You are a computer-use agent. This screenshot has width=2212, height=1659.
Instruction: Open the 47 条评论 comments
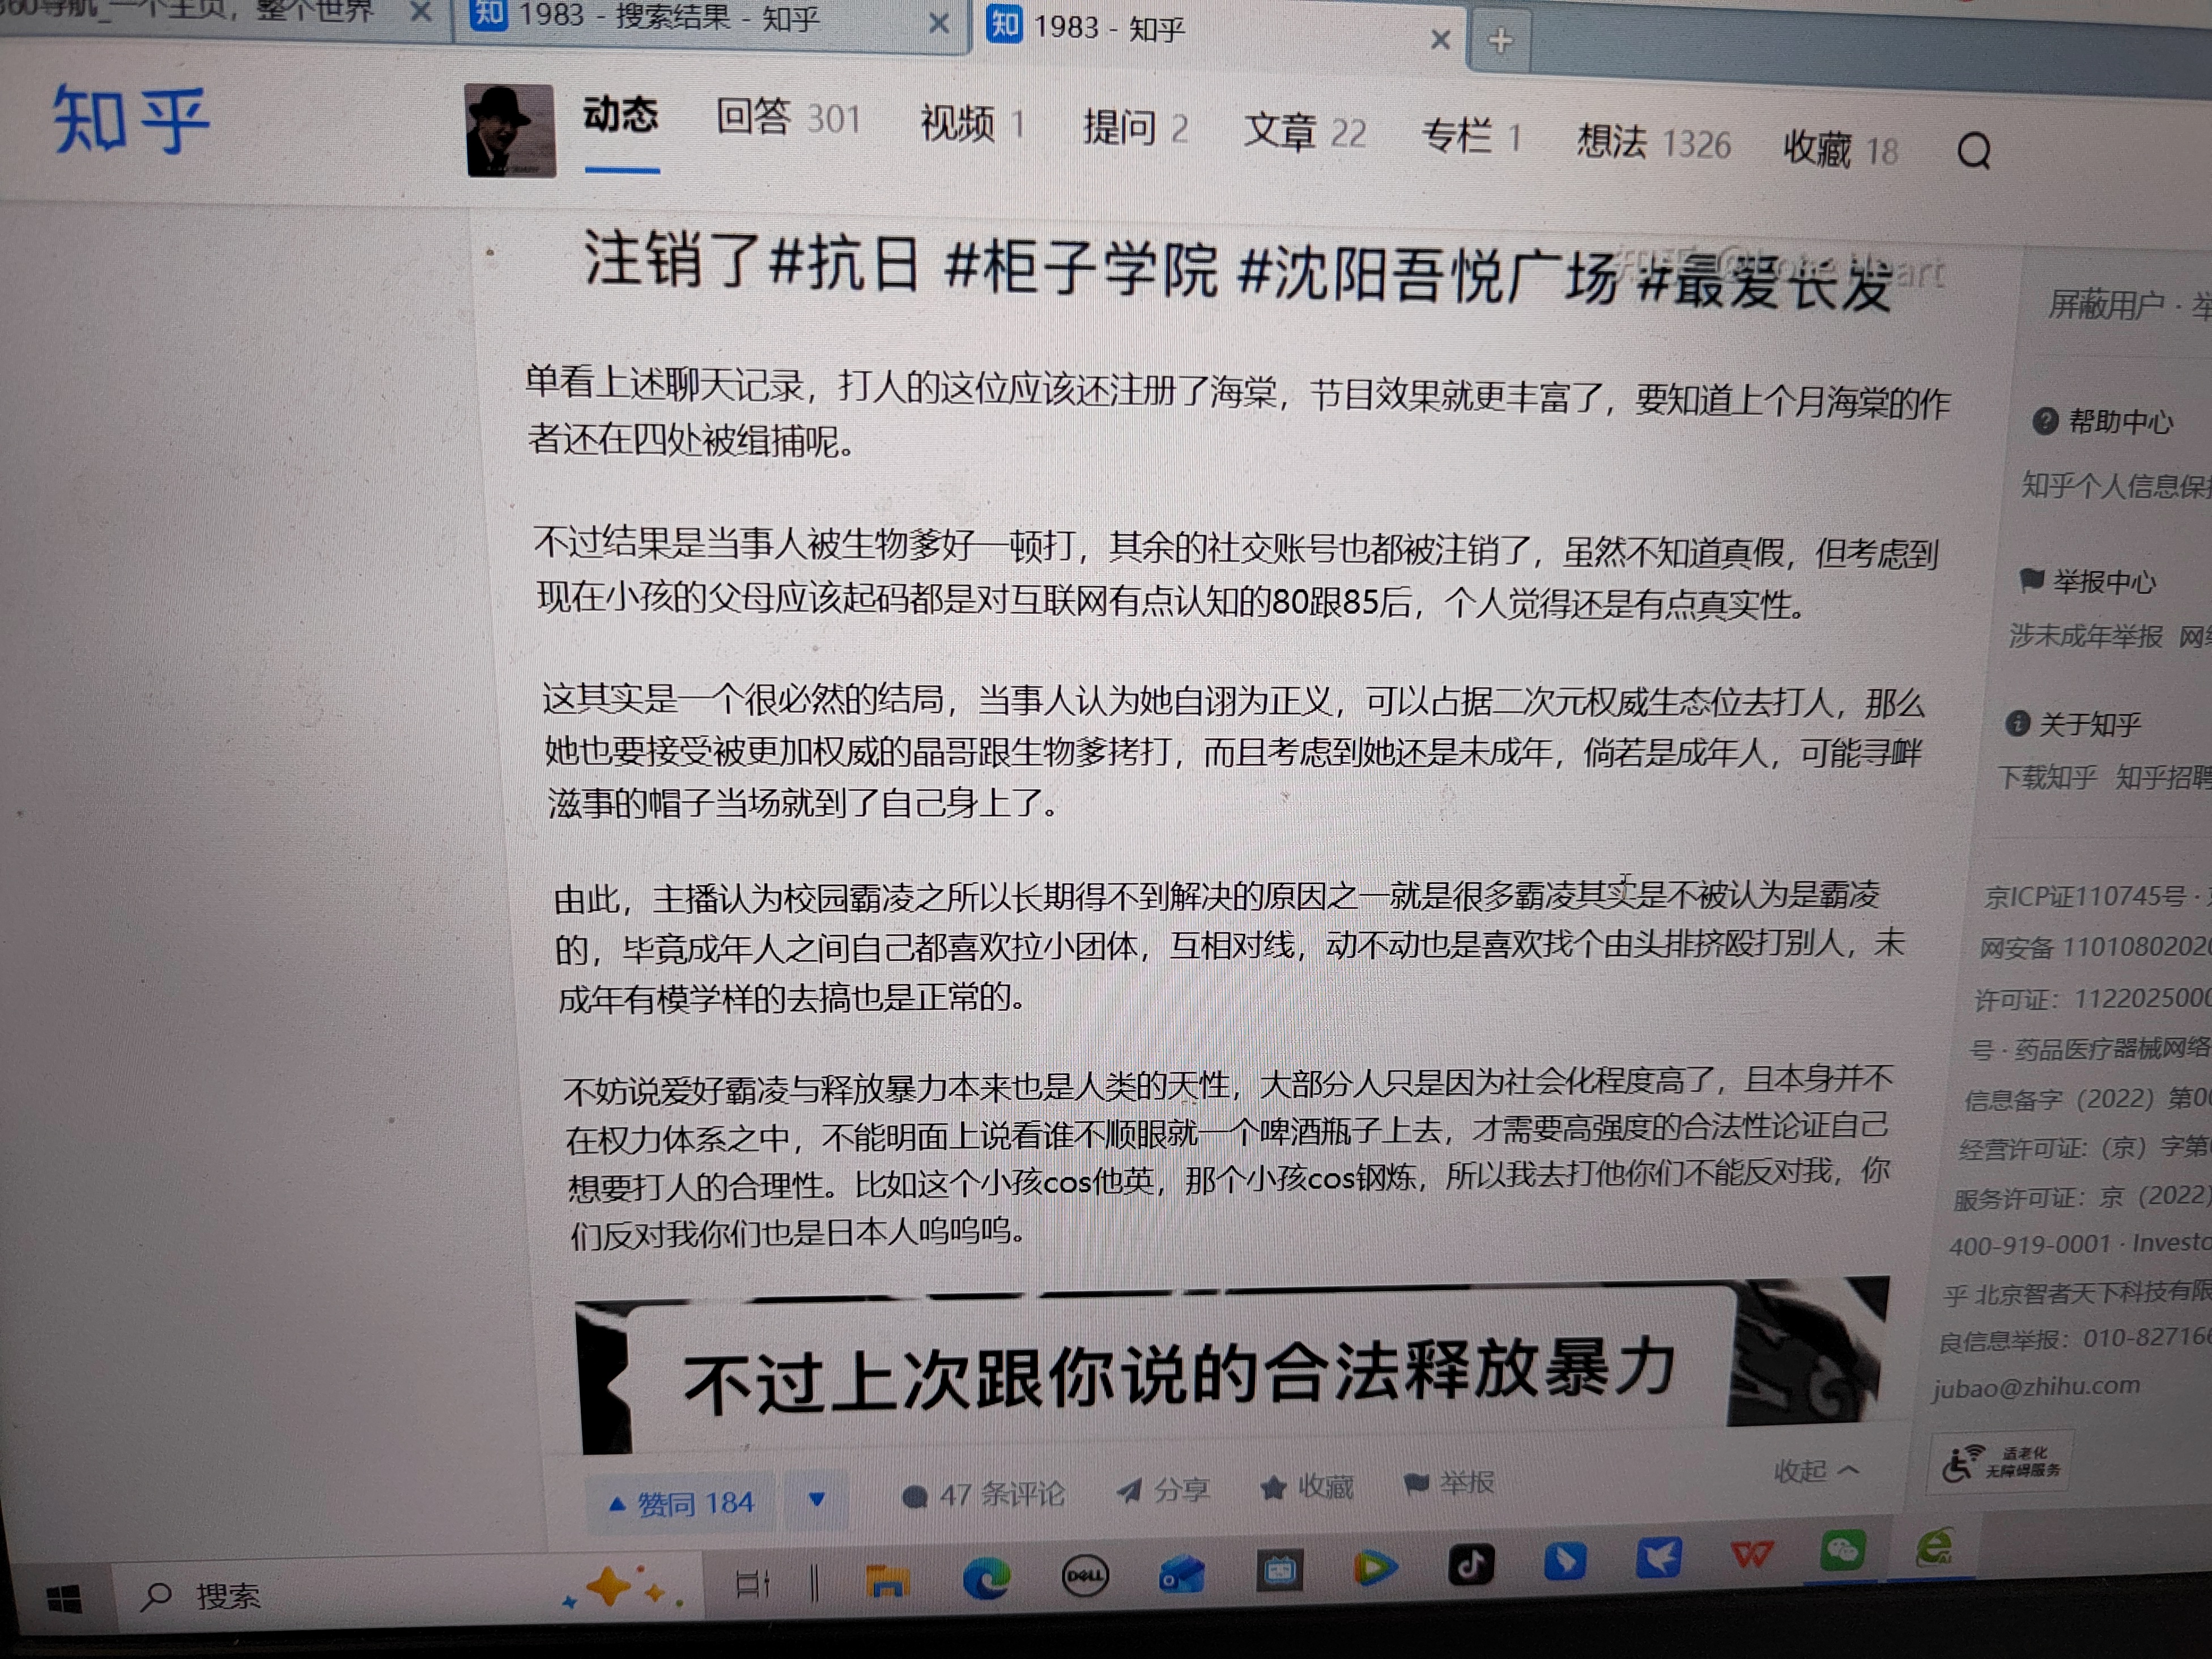pyautogui.click(x=983, y=1494)
